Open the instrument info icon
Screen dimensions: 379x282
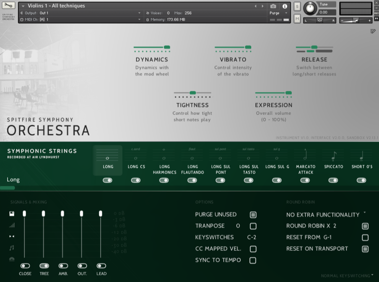pos(285,6)
